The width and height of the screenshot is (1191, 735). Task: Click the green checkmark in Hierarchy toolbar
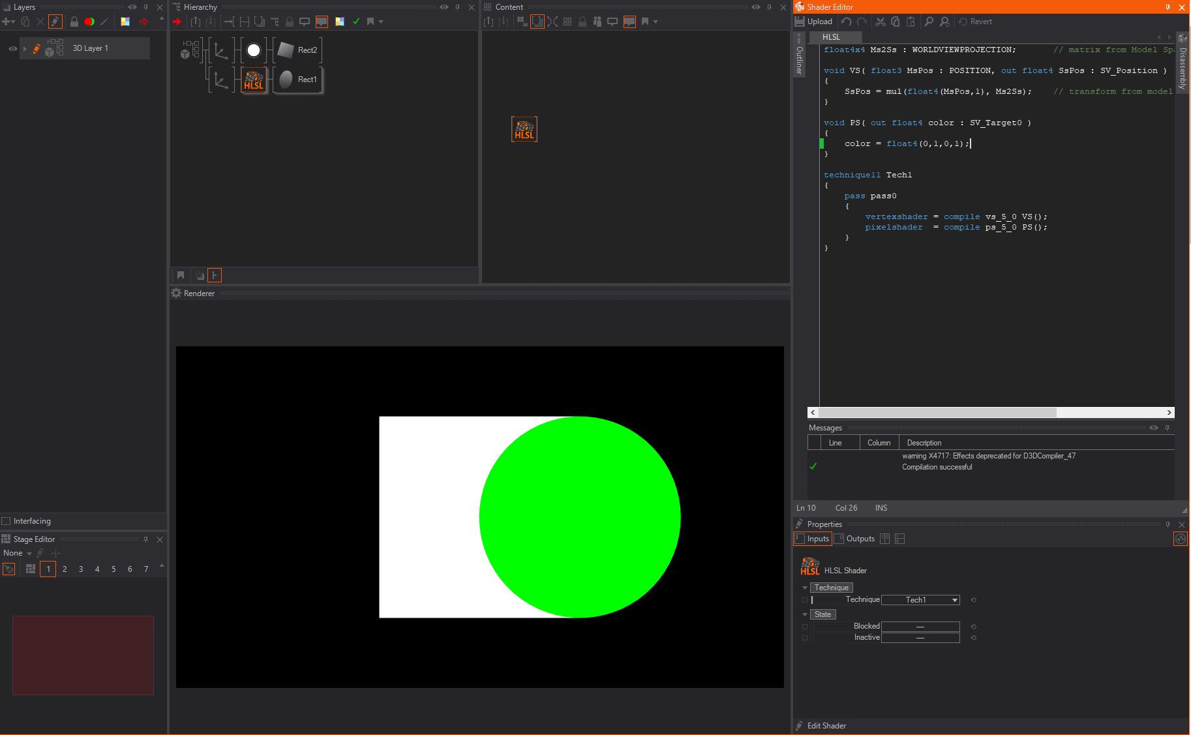(x=356, y=22)
